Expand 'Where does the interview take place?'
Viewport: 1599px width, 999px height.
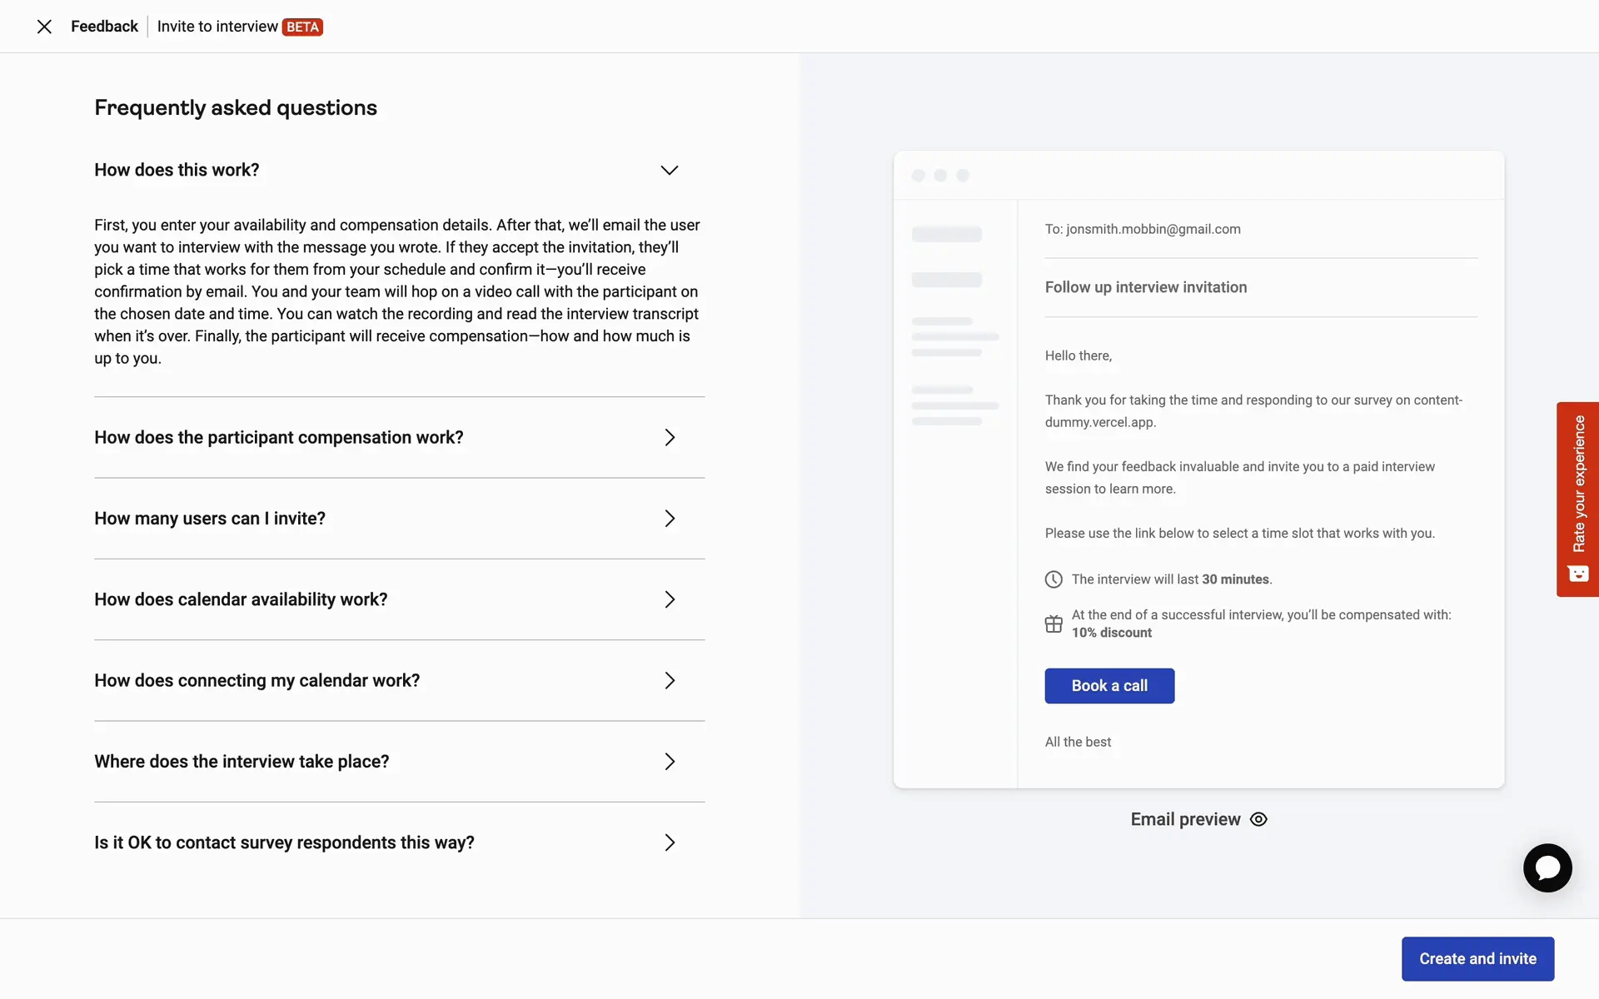pyautogui.click(x=669, y=762)
